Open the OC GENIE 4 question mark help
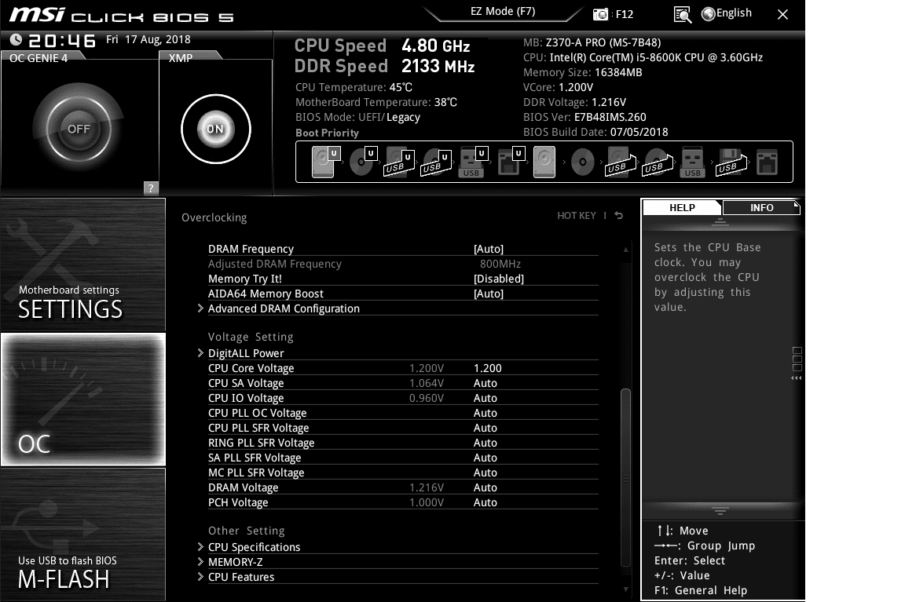Viewport: 905px width, 602px height. [x=151, y=188]
